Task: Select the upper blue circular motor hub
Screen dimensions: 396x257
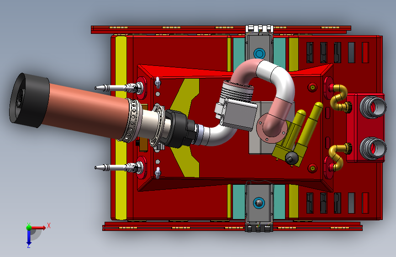Action: [259, 54]
